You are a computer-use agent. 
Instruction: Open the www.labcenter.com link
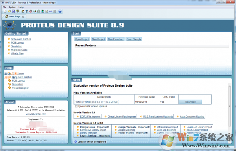coord(36,114)
